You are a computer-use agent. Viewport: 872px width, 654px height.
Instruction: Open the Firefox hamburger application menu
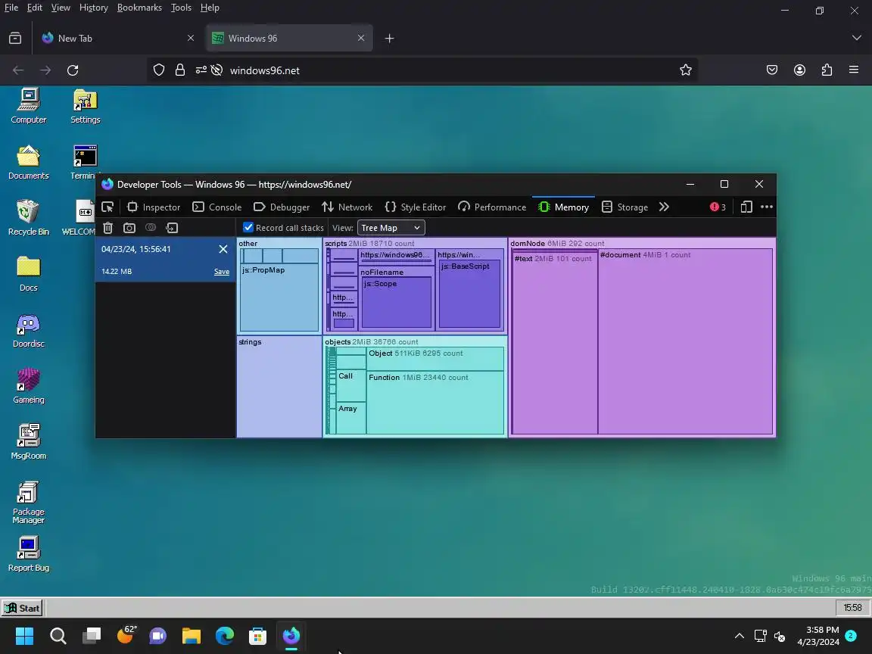tap(854, 70)
